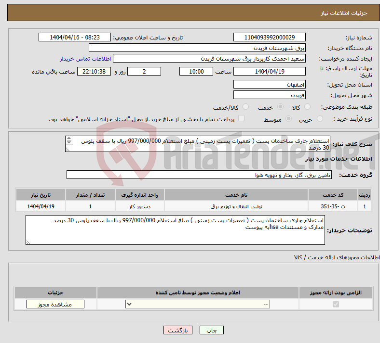Click general need description textarea

click(x=198, y=144)
